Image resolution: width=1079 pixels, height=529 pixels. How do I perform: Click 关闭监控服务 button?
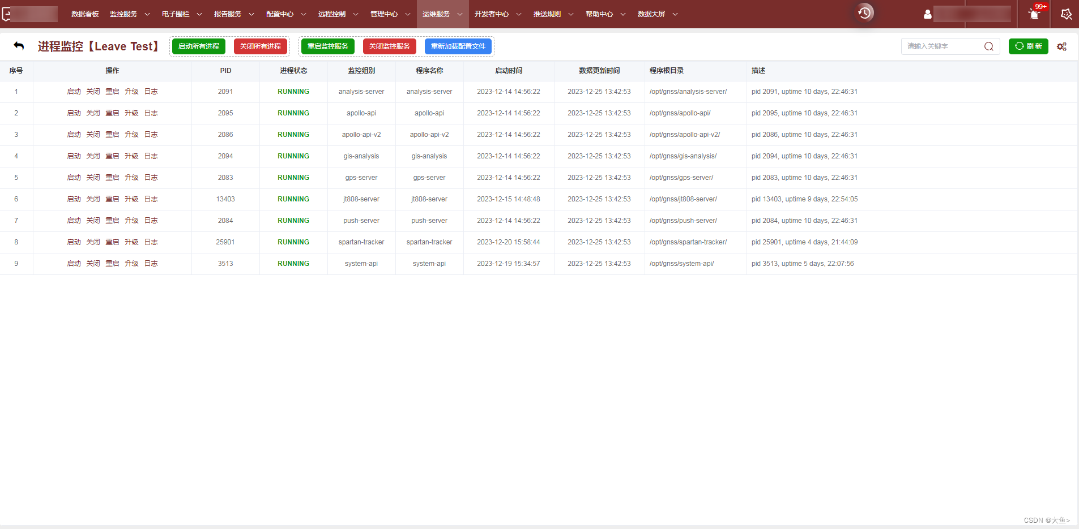390,46
